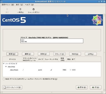Click the 実行 play icon
This screenshot has width=106, height=94.
(7, 9)
